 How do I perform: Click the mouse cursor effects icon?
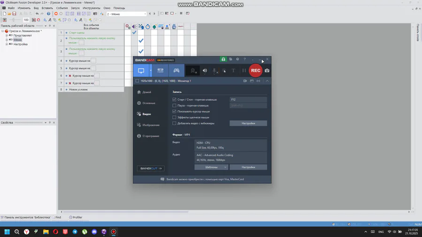224,71
